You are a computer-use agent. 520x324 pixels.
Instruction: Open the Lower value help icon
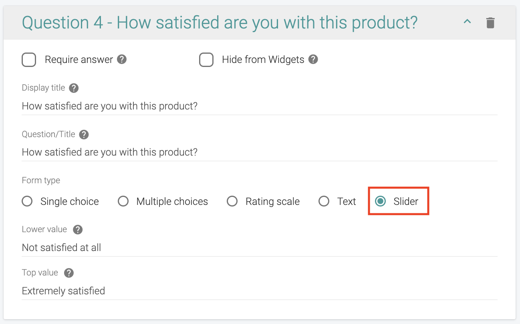click(x=78, y=229)
